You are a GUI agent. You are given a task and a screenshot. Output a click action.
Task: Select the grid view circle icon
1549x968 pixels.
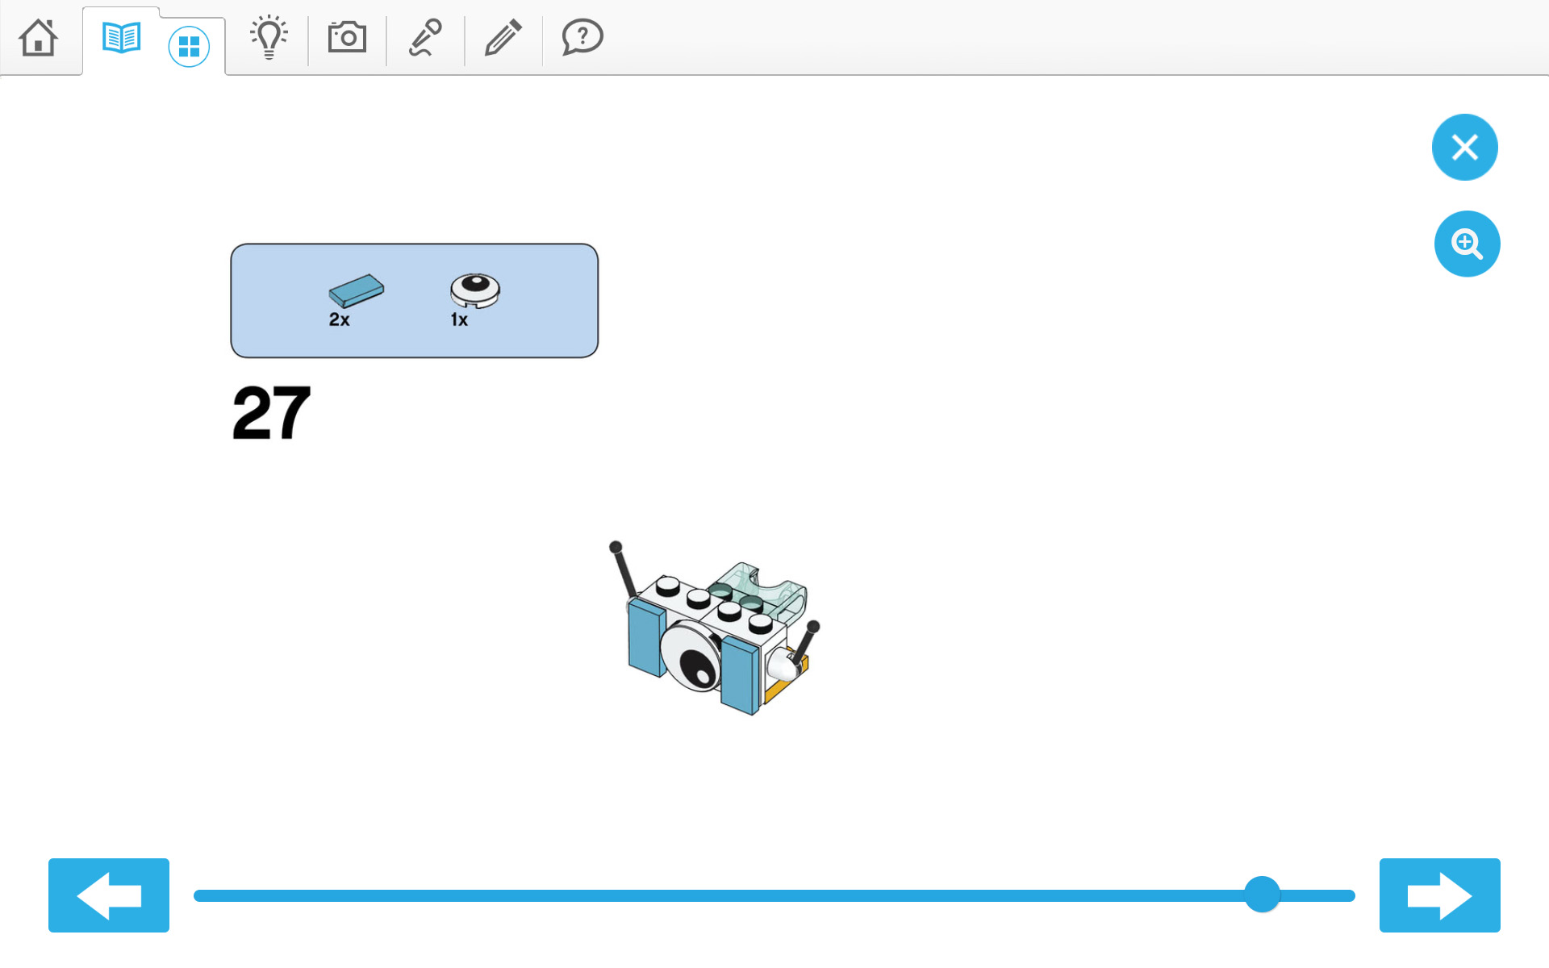coord(189,47)
